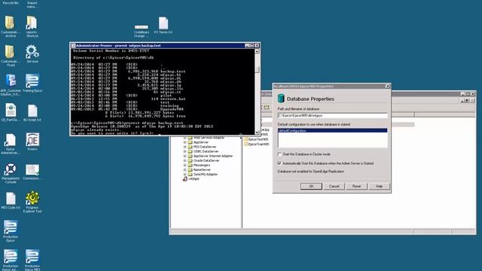Launch the Proenv OE shortcut
Screen dimensions: 482x271
[x=32, y=142]
